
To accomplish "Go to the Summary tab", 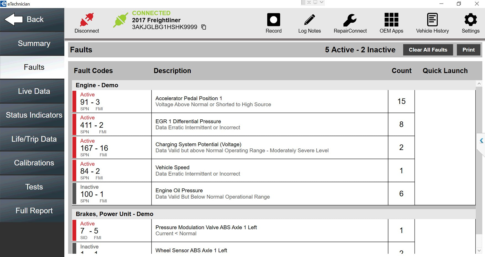I will tap(34, 44).
